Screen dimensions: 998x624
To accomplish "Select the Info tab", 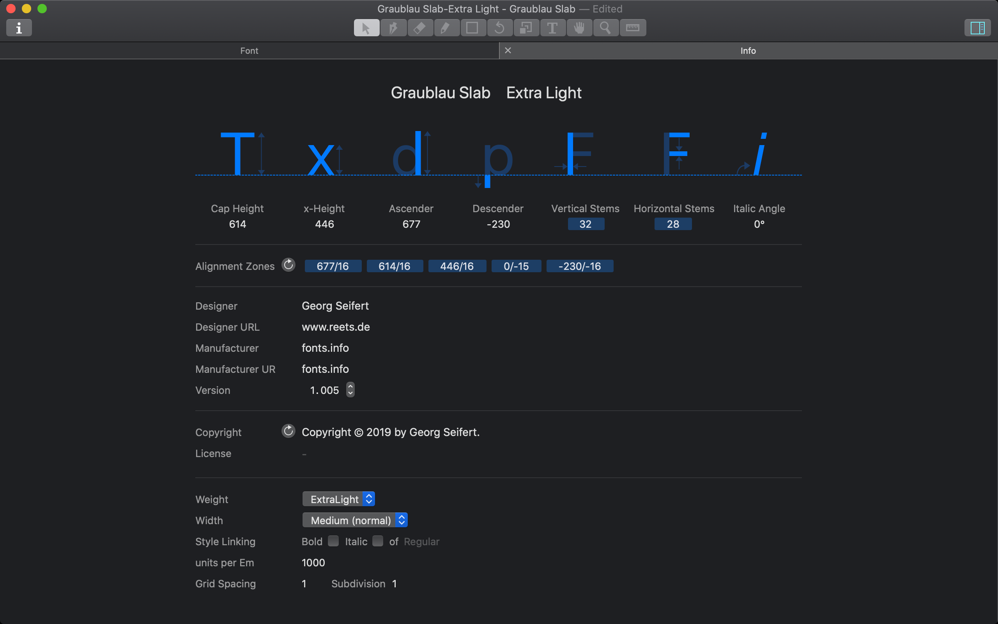I will pyautogui.click(x=748, y=50).
